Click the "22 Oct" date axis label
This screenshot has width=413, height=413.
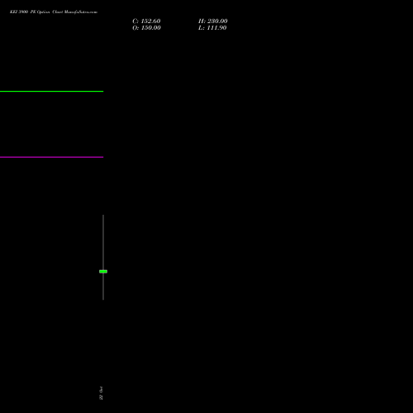coord(101,393)
